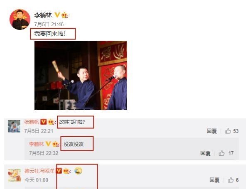The image size is (250, 189).
Task: Click the orange V badge beside 张鹤帆
Action: click(43, 122)
